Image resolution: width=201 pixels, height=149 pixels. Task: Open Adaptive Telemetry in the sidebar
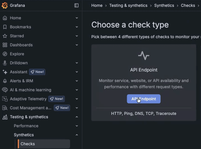tap(28, 99)
